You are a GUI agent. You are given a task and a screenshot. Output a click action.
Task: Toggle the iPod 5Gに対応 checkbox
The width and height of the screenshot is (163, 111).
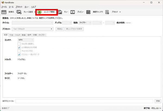pyautogui.click(x=19, y=51)
